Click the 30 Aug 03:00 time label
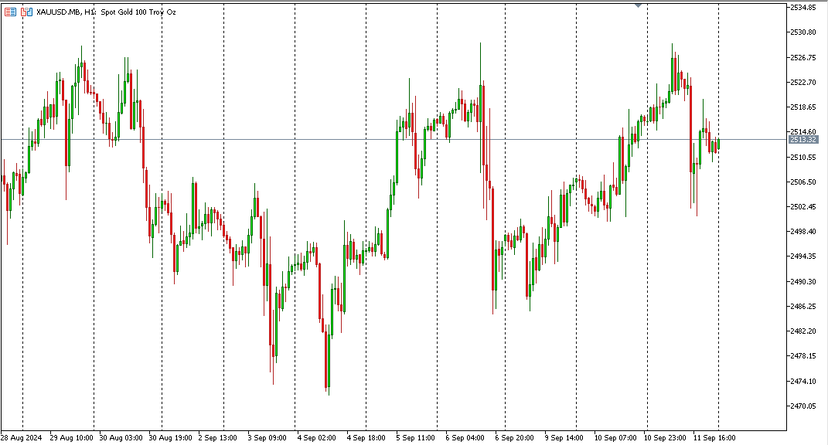828x445 pixels. coord(121,437)
